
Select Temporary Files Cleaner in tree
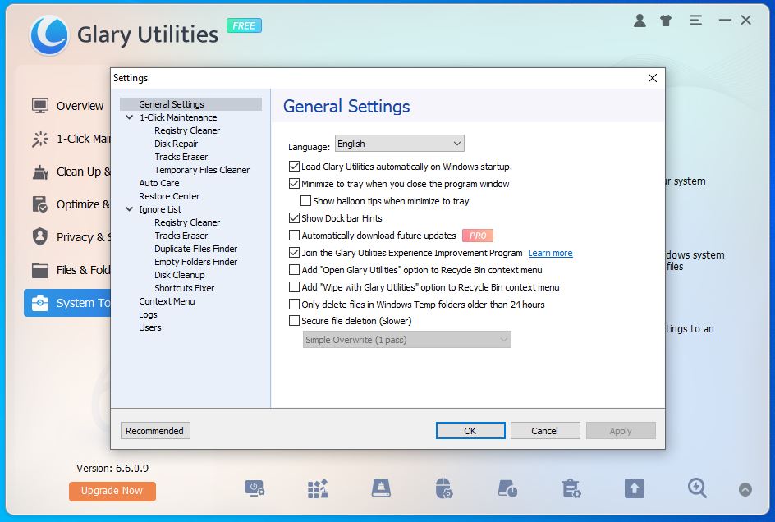[202, 170]
